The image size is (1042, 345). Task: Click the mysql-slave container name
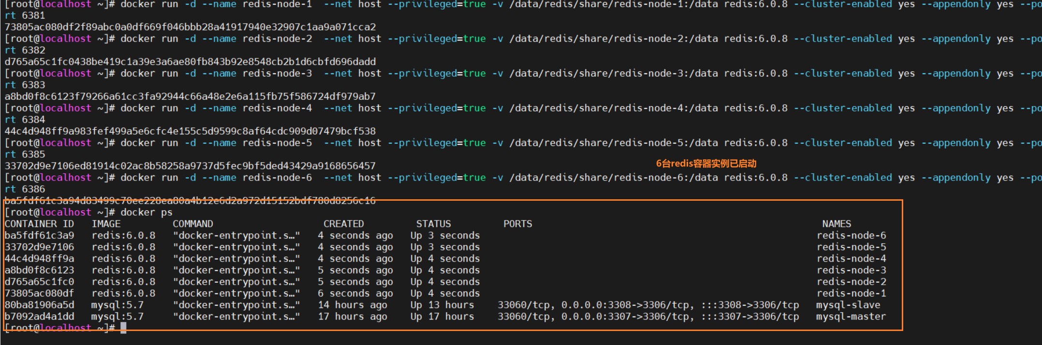[849, 305]
